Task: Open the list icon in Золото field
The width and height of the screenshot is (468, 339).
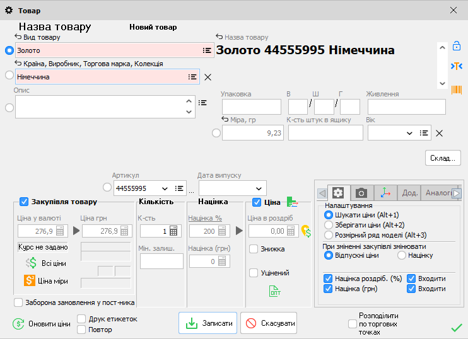Action: pos(207,50)
